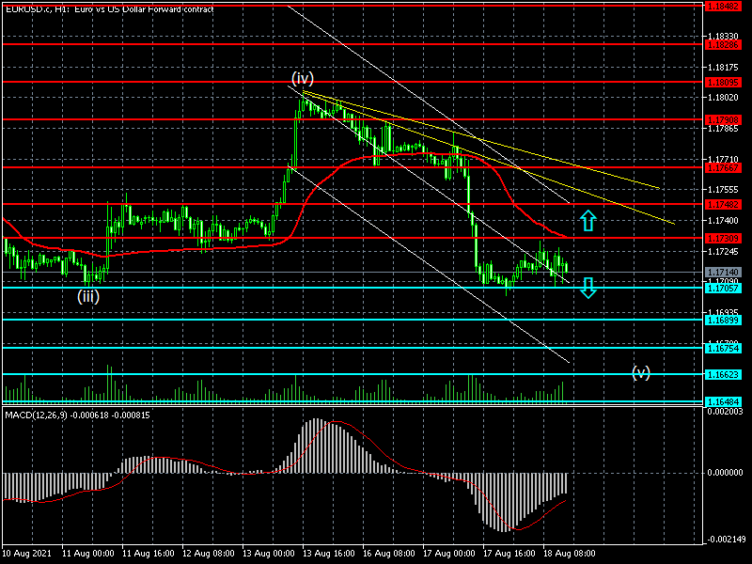Click the cyan 1.17057 price label
The image size is (752, 564).
click(723, 288)
